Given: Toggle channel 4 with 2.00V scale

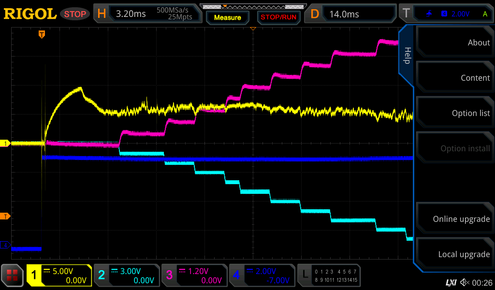Looking at the screenshot, I should pos(262,275).
